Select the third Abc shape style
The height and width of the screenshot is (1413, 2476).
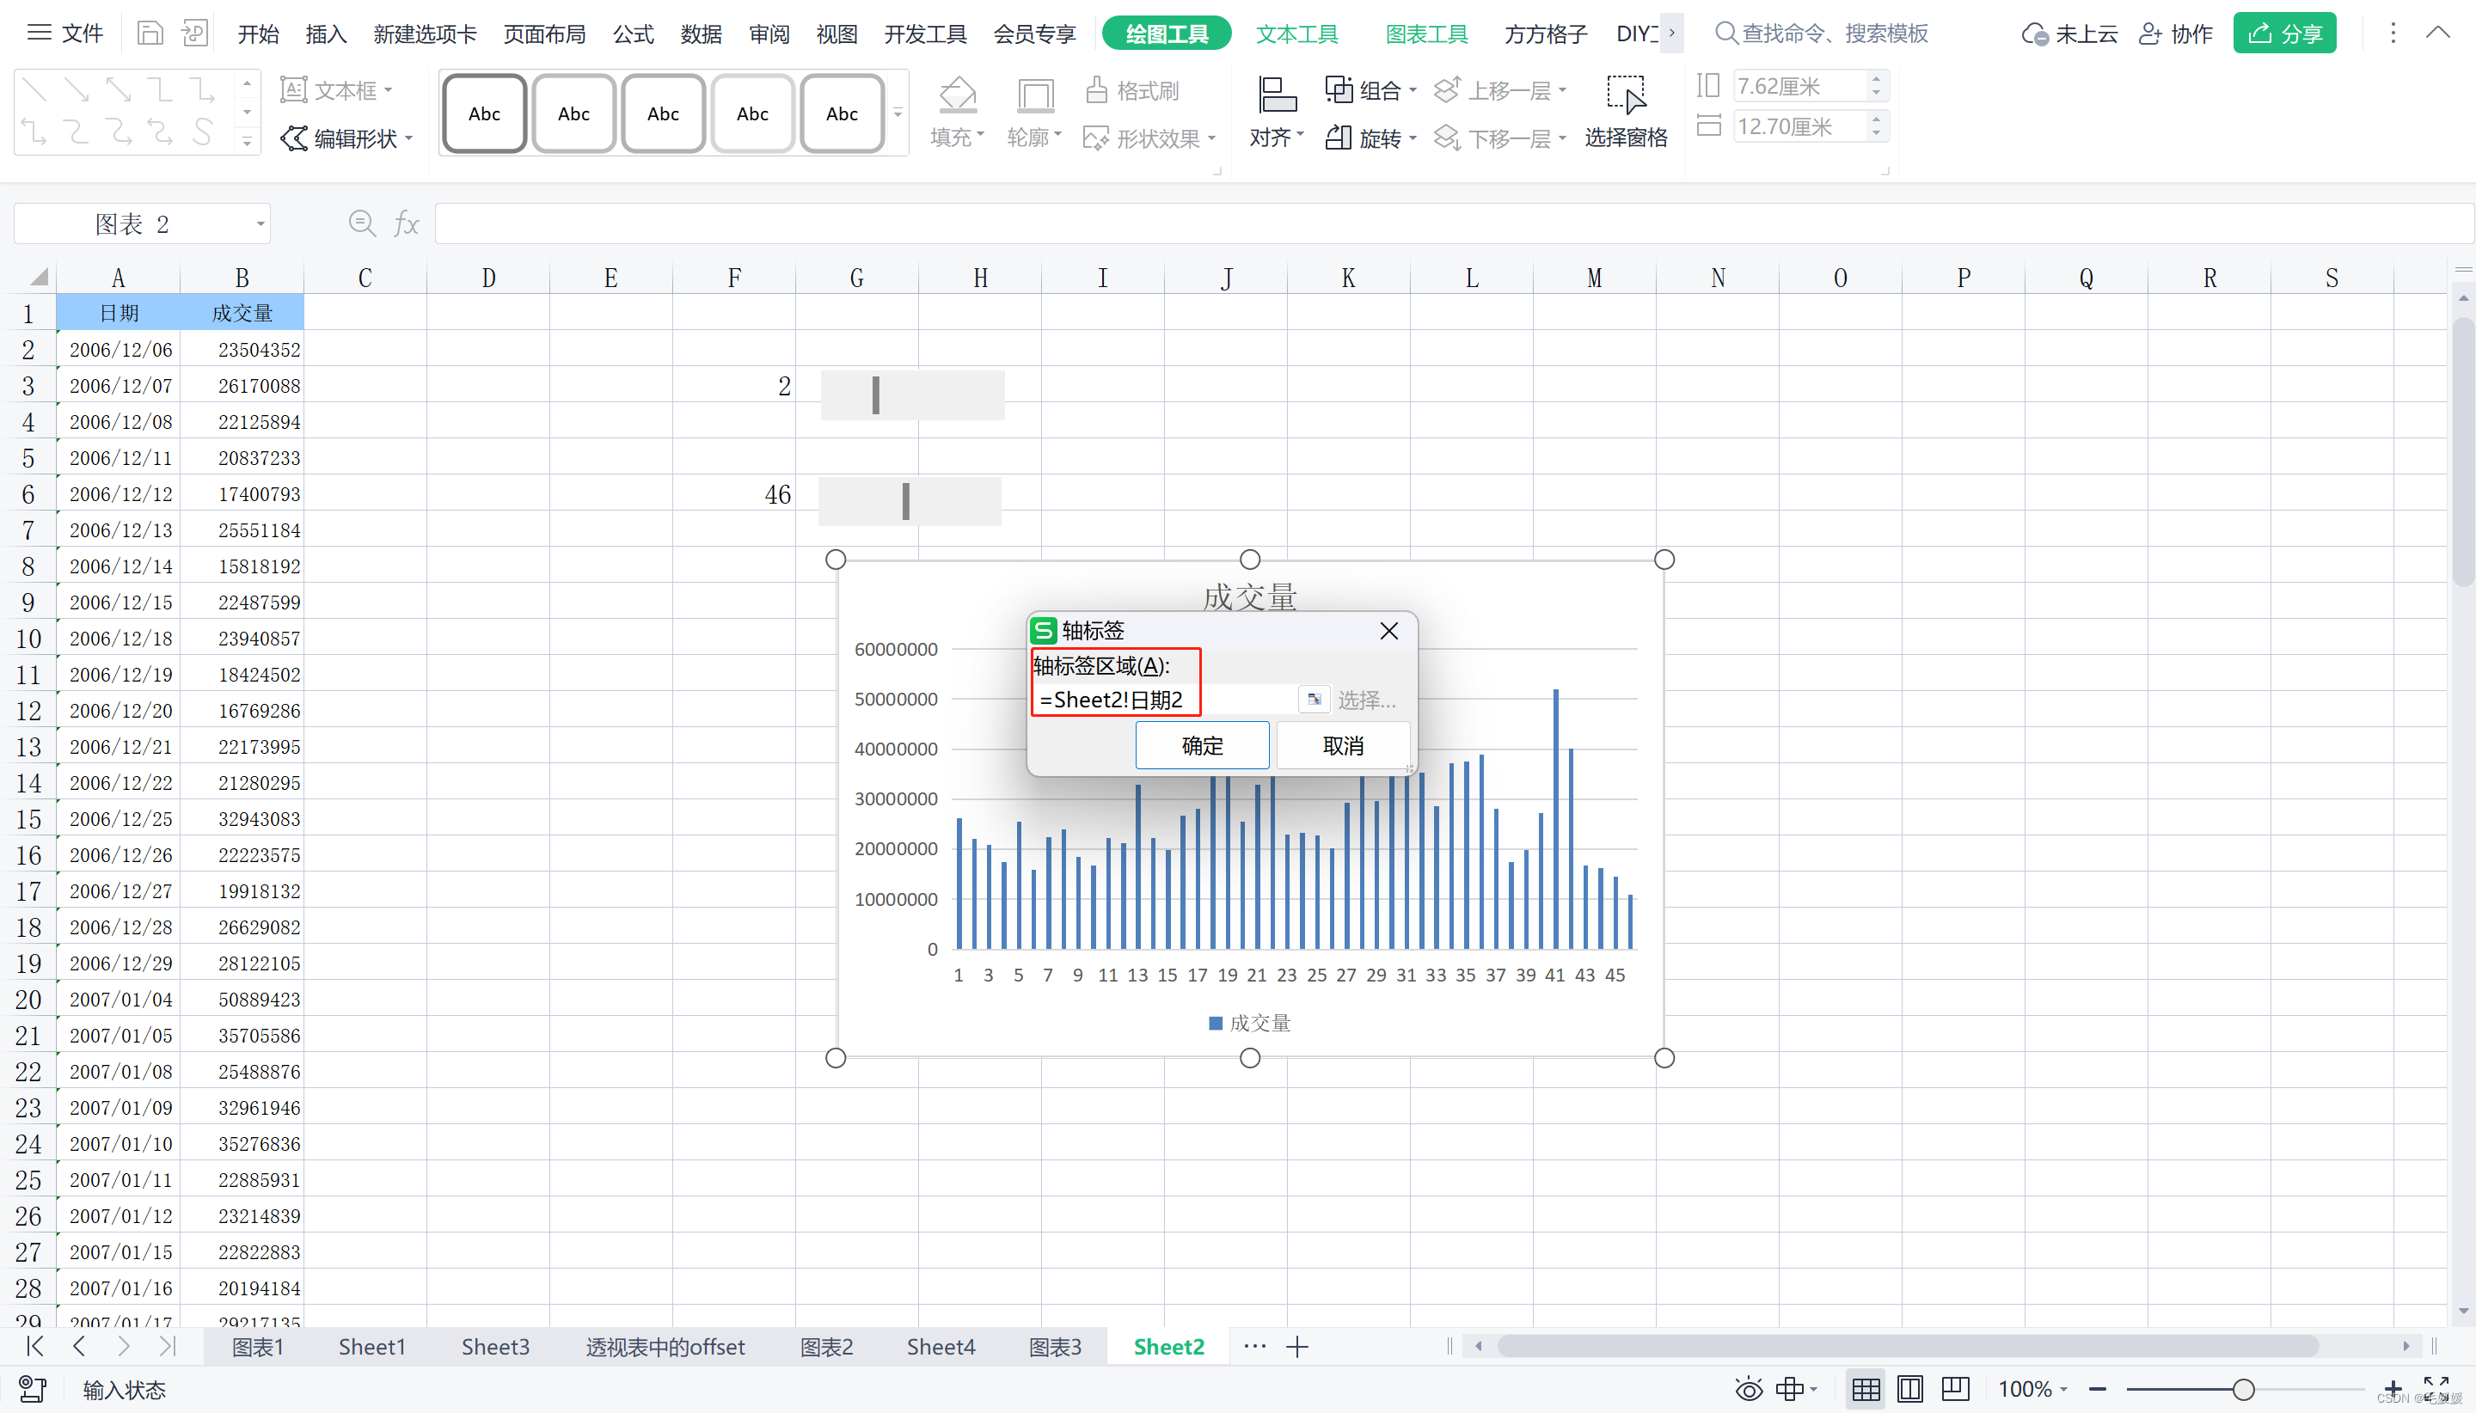click(x=663, y=113)
